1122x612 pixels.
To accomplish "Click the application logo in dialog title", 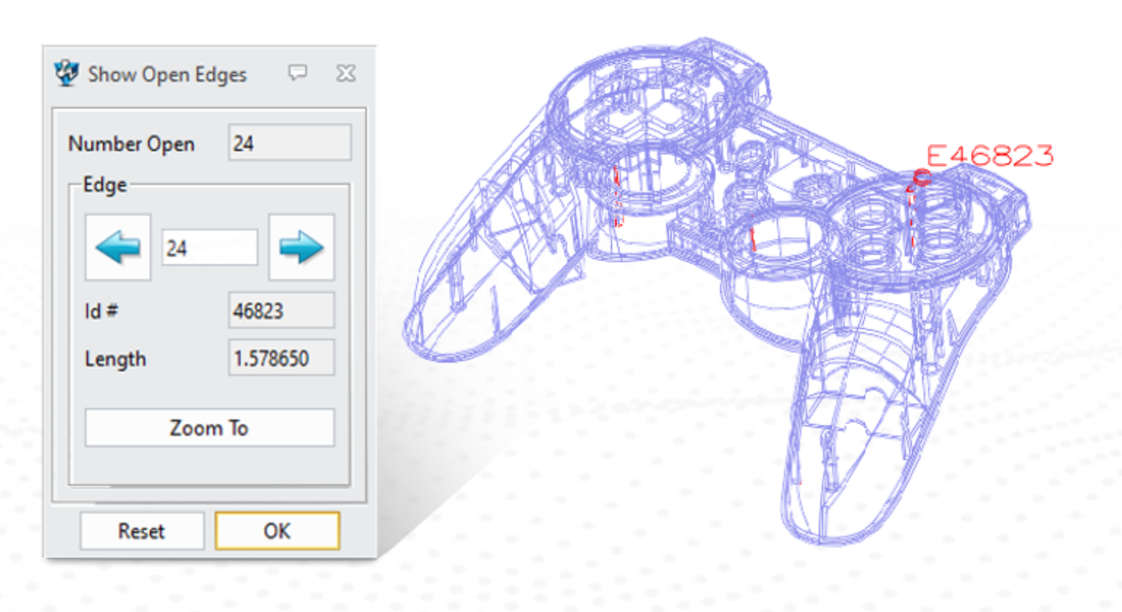I will coord(67,73).
